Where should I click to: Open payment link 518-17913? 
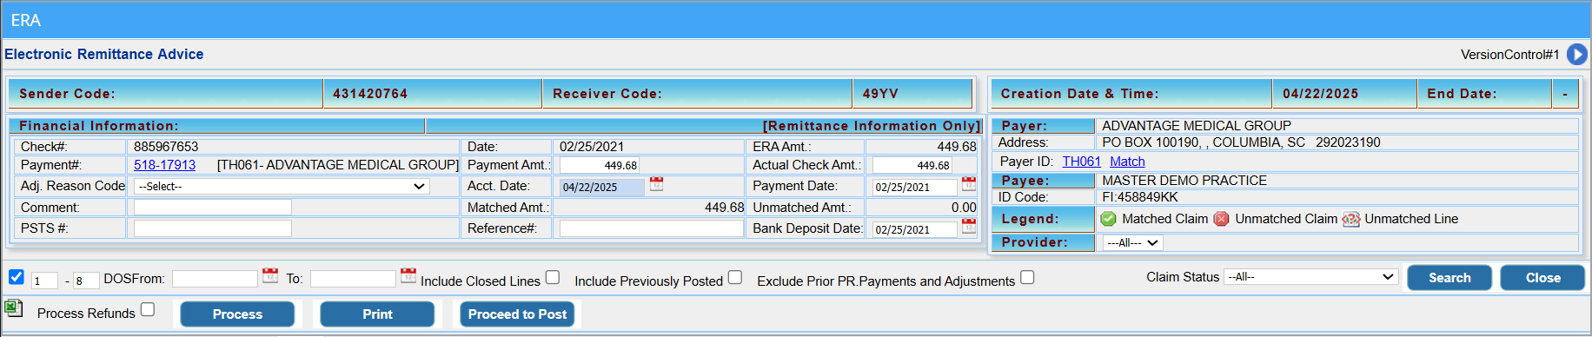165,165
